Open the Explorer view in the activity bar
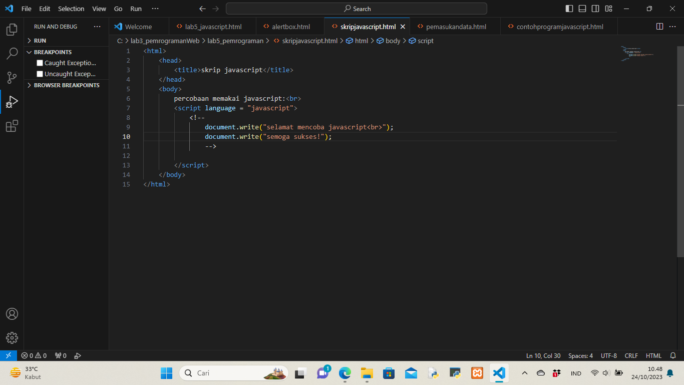This screenshot has height=385, width=684. point(11,30)
